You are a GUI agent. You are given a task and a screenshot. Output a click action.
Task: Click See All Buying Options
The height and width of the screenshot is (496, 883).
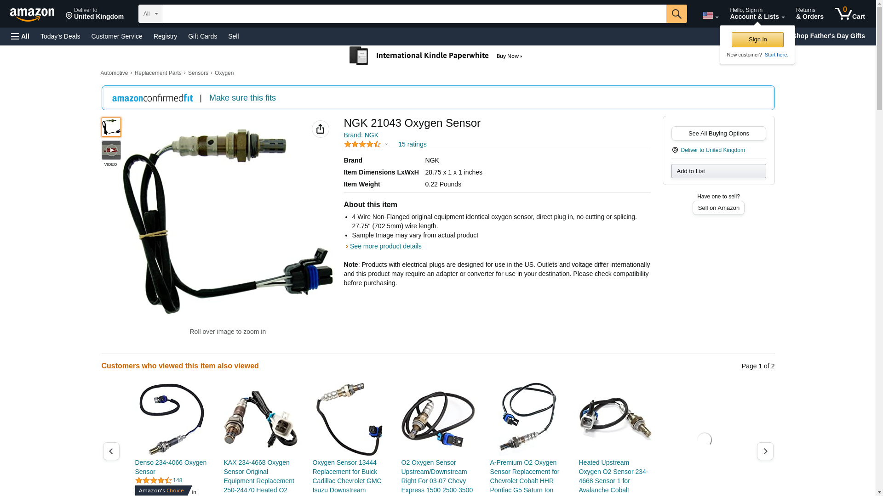coord(718,134)
